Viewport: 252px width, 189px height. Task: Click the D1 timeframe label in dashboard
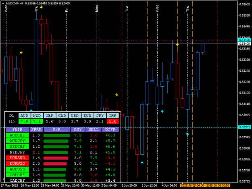click(x=12, y=116)
